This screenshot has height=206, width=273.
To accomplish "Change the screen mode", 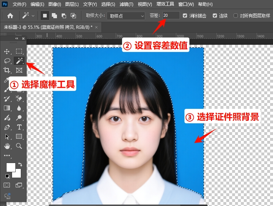I will click(19, 185).
